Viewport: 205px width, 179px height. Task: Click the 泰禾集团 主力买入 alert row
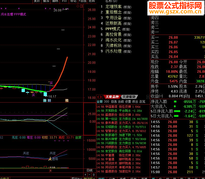(122, 123)
